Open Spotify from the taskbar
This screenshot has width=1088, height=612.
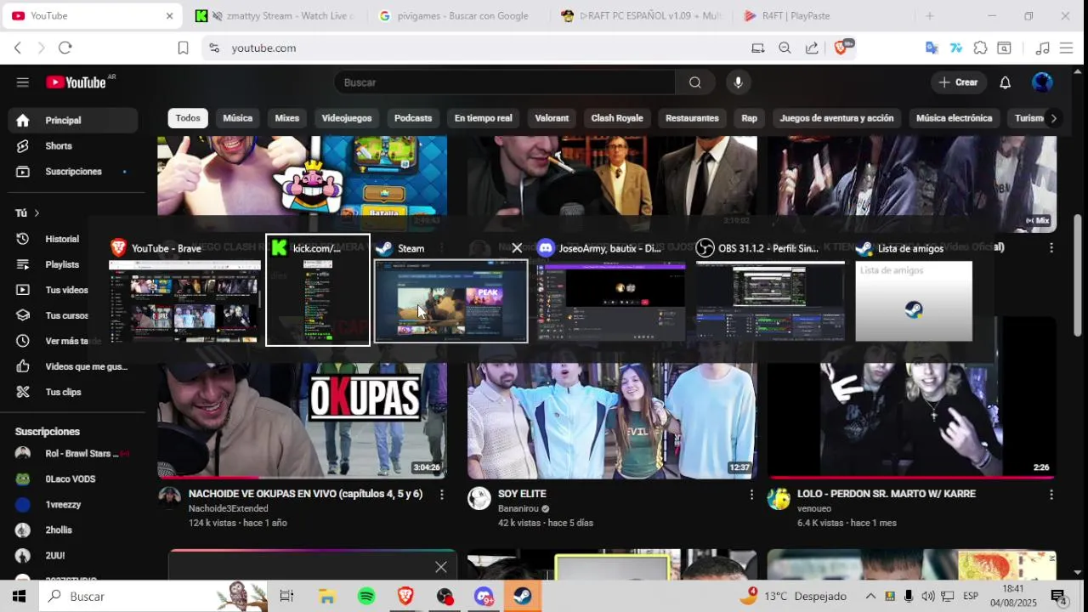(x=366, y=597)
